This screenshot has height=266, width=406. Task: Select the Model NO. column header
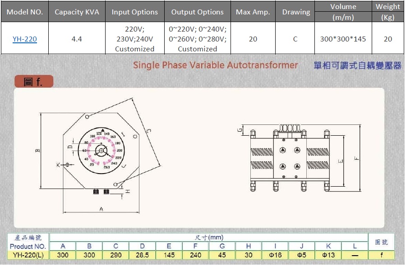point(24,12)
